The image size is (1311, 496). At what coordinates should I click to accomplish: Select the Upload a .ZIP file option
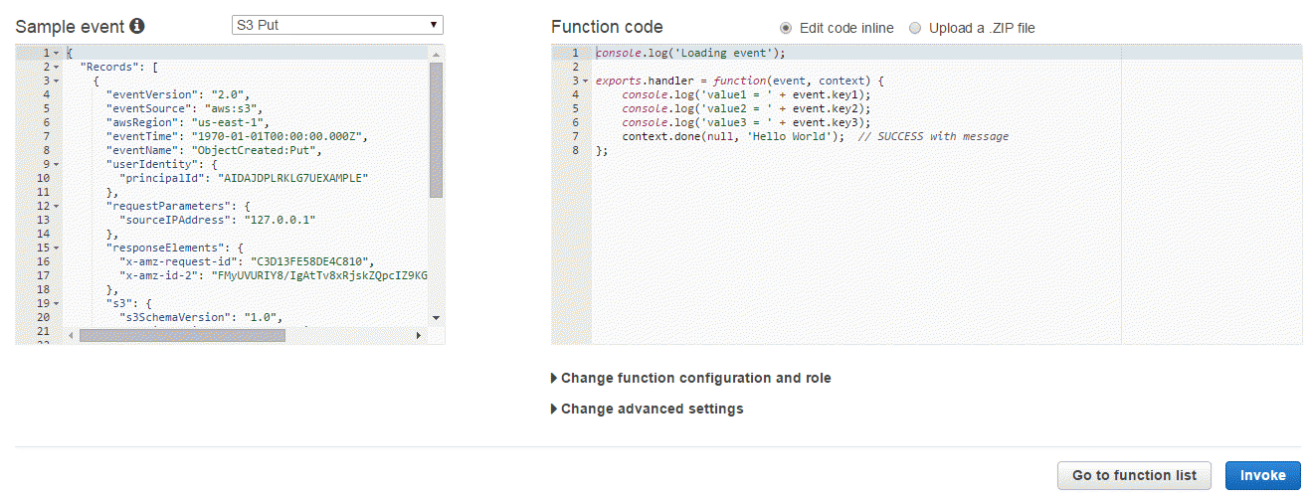click(x=915, y=28)
